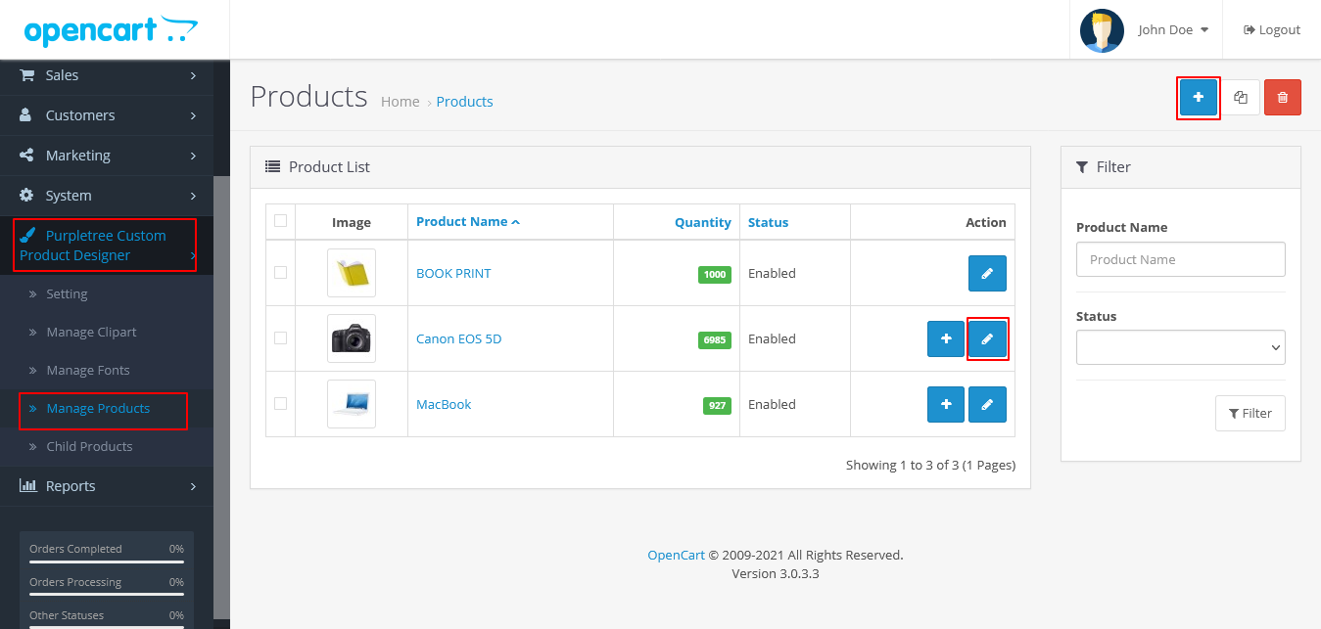This screenshot has width=1321, height=629.
Task: Click plus button in MacBook row
Action: [x=946, y=404]
